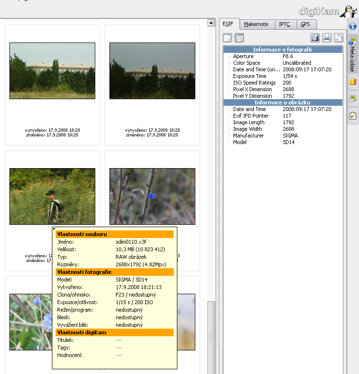This screenshot has height=374, width=359.
Task: Switch to the EXIF tab
Action: [x=229, y=24]
